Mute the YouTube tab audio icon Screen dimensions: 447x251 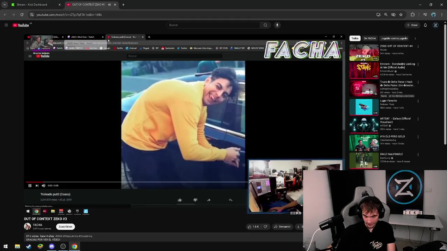coord(109,5)
